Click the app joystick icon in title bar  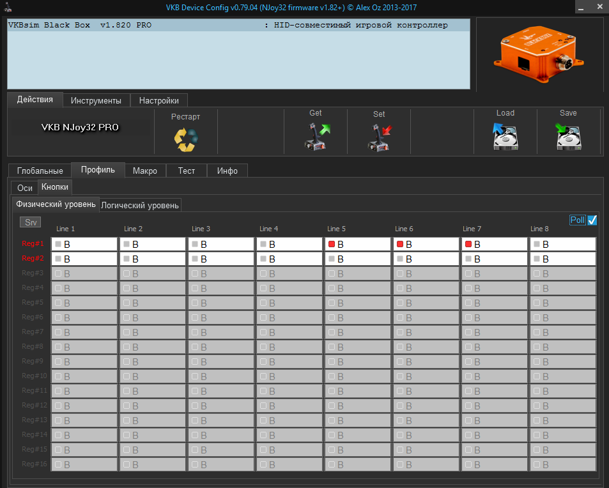coord(8,7)
